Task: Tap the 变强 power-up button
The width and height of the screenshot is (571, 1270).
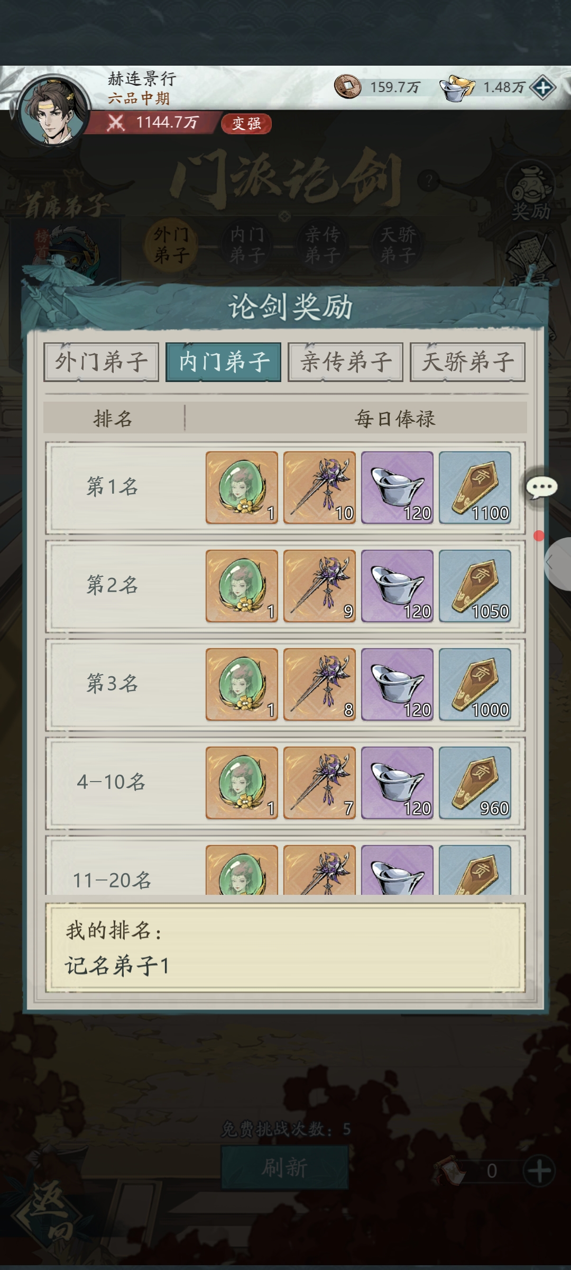Action: (x=246, y=123)
